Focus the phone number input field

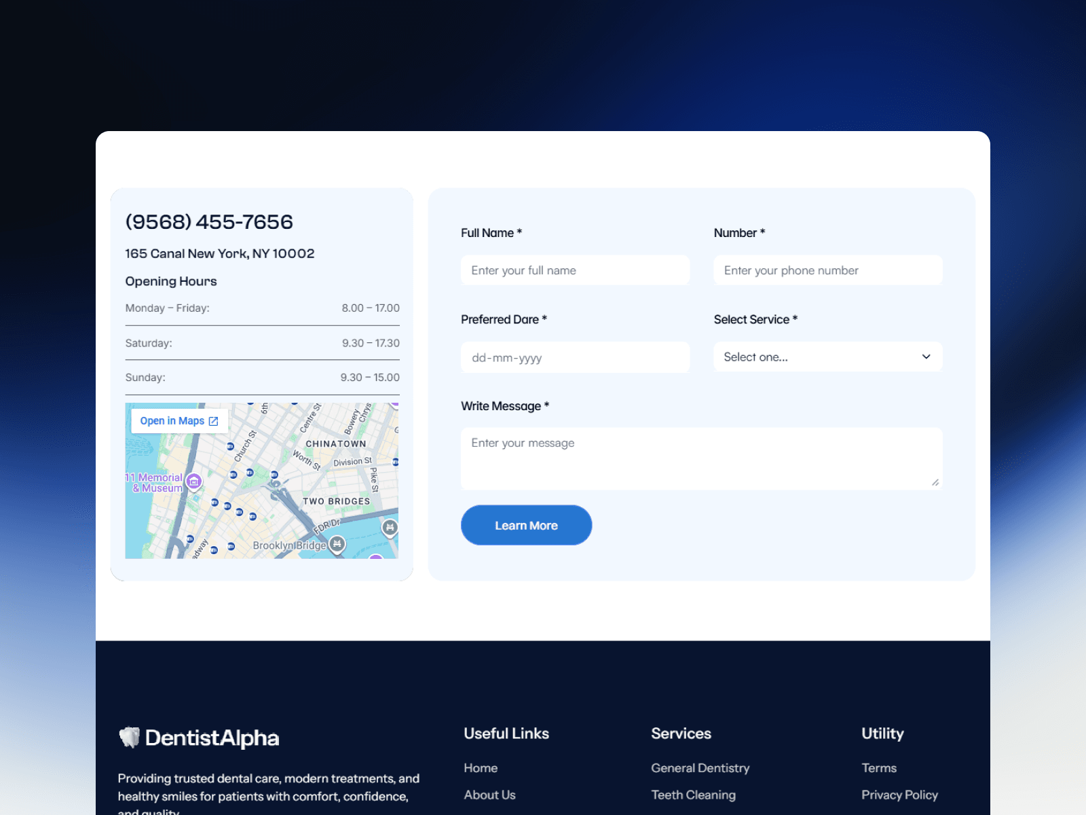click(828, 270)
